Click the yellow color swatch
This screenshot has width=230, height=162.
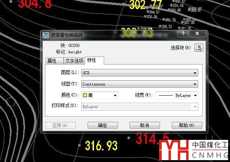tap(85, 96)
